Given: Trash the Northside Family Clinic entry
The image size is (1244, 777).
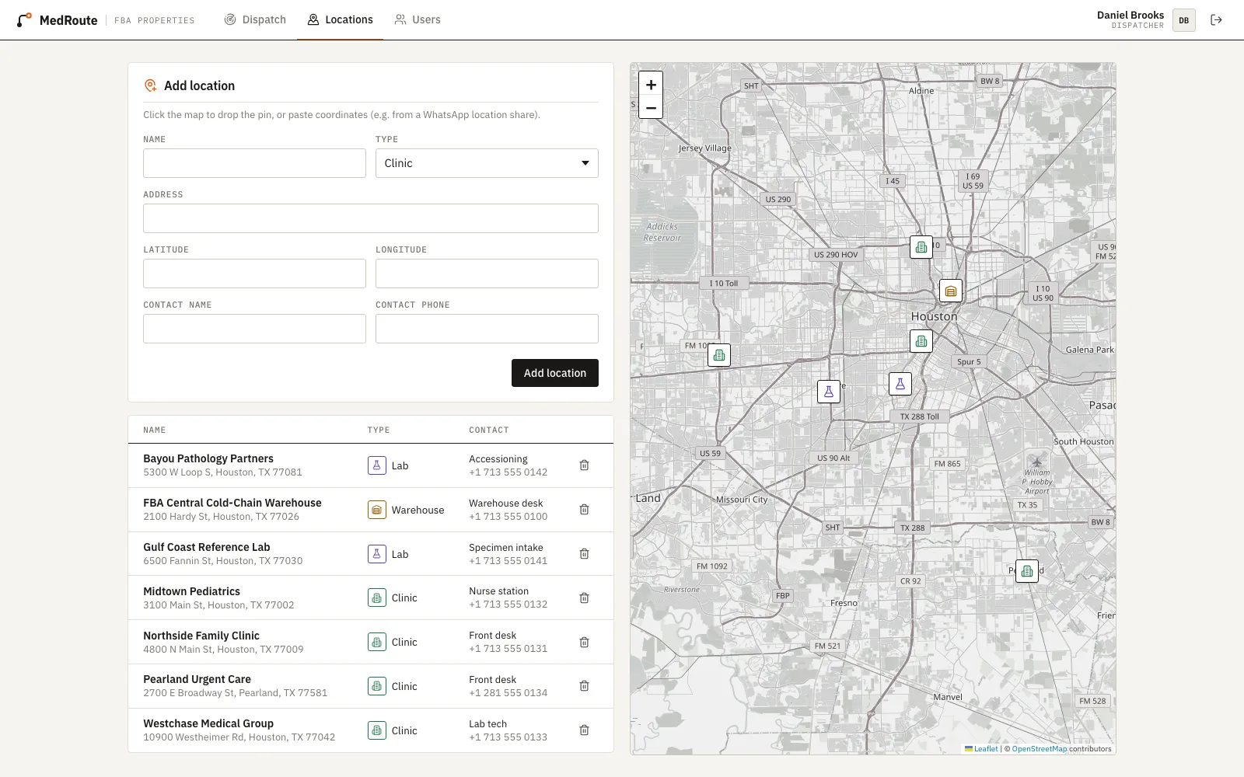Looking at the screenshot, I should click(x=584, y=643).
